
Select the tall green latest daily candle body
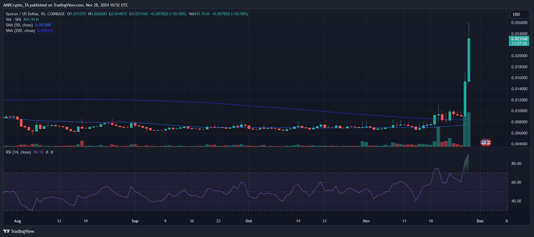tap(469, 60)
